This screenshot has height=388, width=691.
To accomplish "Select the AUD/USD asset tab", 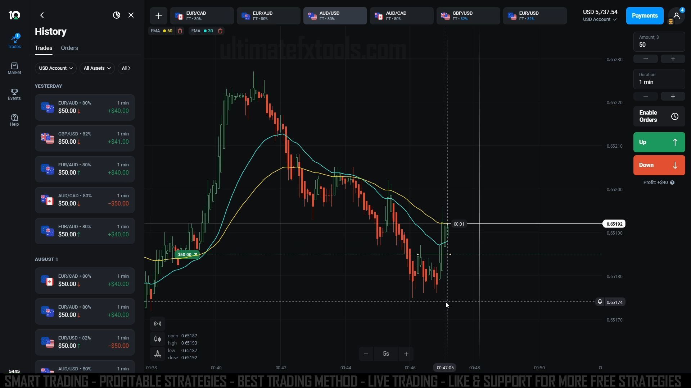I will tap(335, 16).
